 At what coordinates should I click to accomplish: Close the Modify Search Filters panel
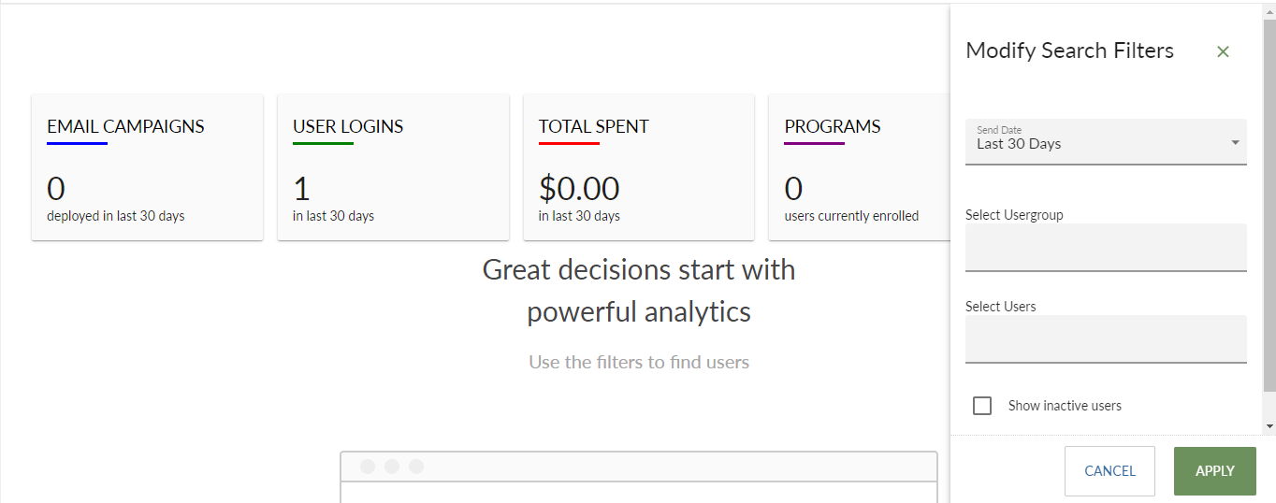click(1223, 51)
